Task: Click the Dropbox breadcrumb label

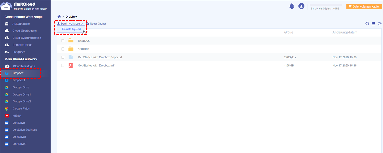Action: coord(71,17)
